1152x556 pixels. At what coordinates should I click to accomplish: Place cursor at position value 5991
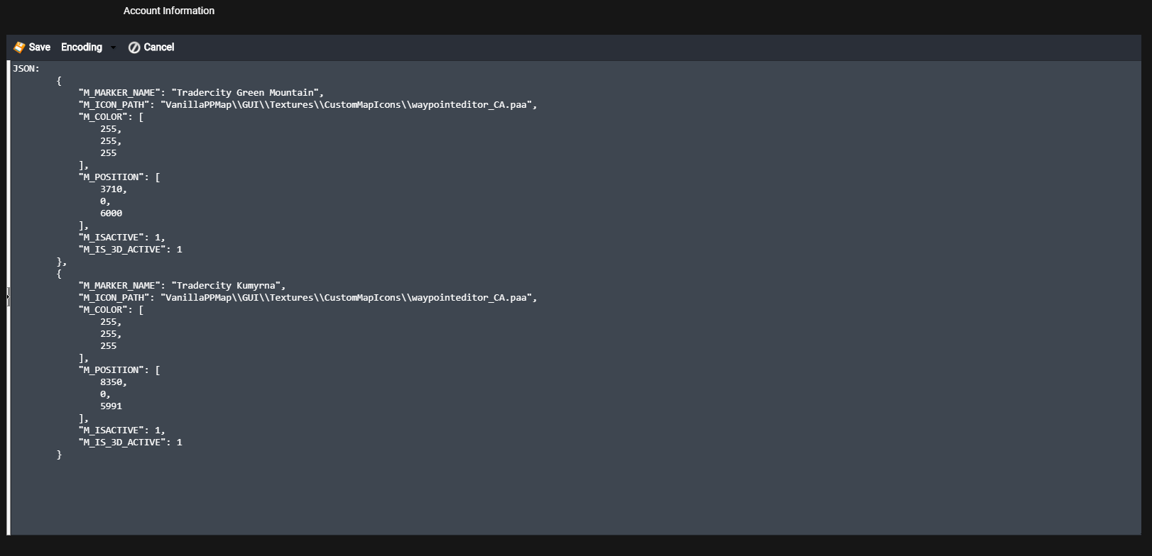[x=111, y=406]
